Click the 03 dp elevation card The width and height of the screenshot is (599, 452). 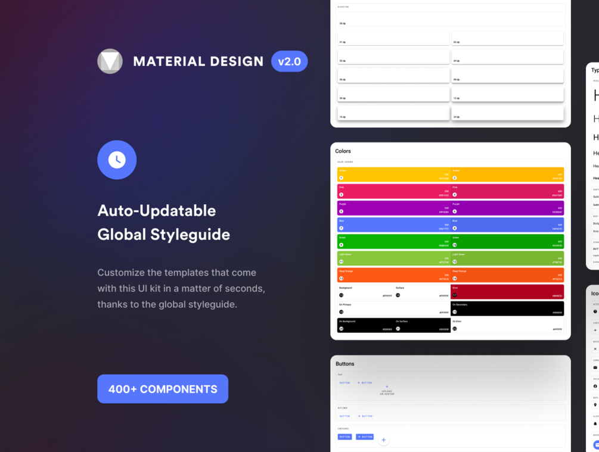(393, 57)
